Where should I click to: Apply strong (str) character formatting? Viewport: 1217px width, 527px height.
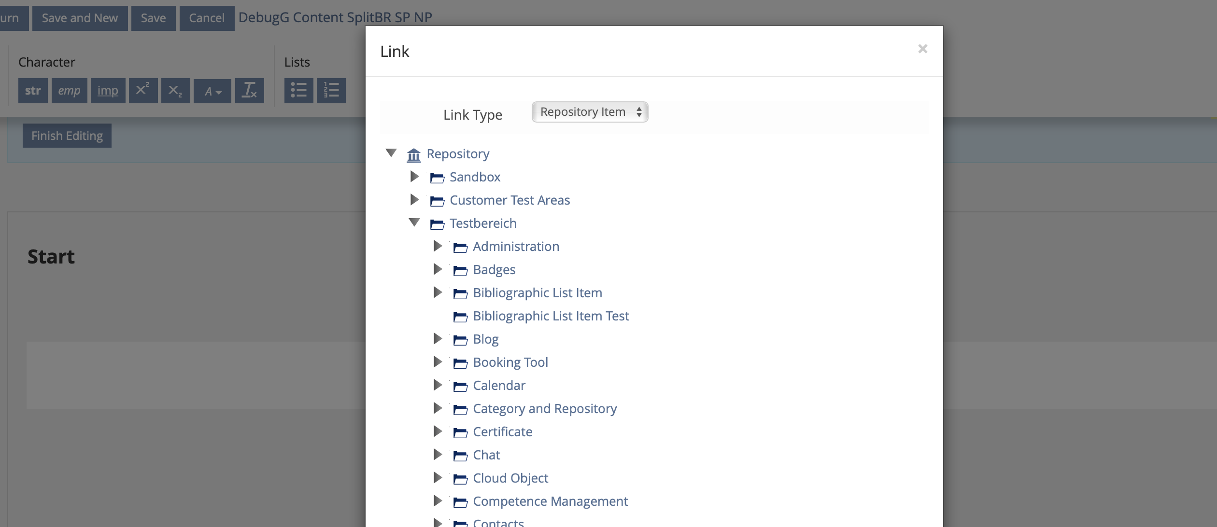[x=33, y=91]
